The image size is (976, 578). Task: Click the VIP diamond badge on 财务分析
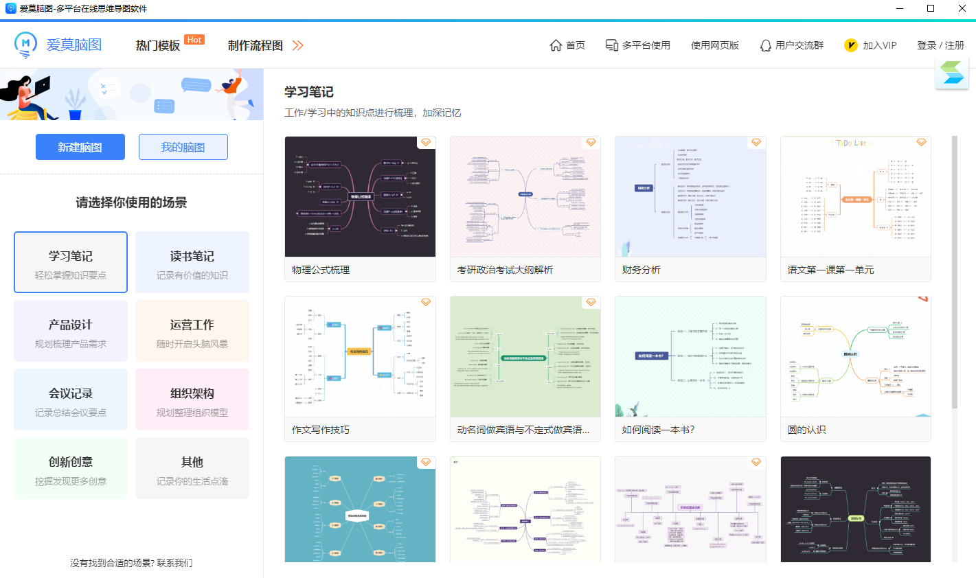[x=756, y=142]
